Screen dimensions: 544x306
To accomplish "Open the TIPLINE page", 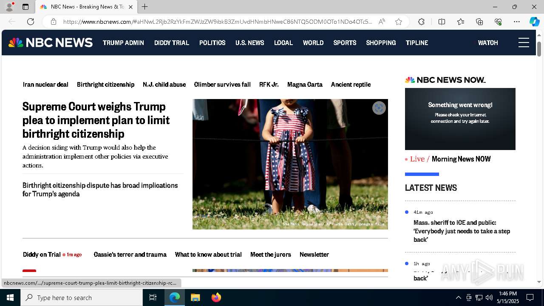I will click(417, 42).
